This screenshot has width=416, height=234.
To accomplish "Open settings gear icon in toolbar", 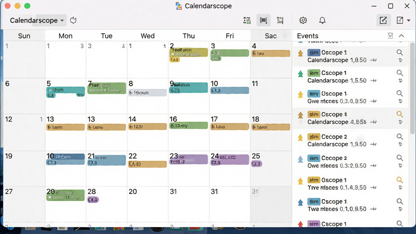I will coord(303,20).
